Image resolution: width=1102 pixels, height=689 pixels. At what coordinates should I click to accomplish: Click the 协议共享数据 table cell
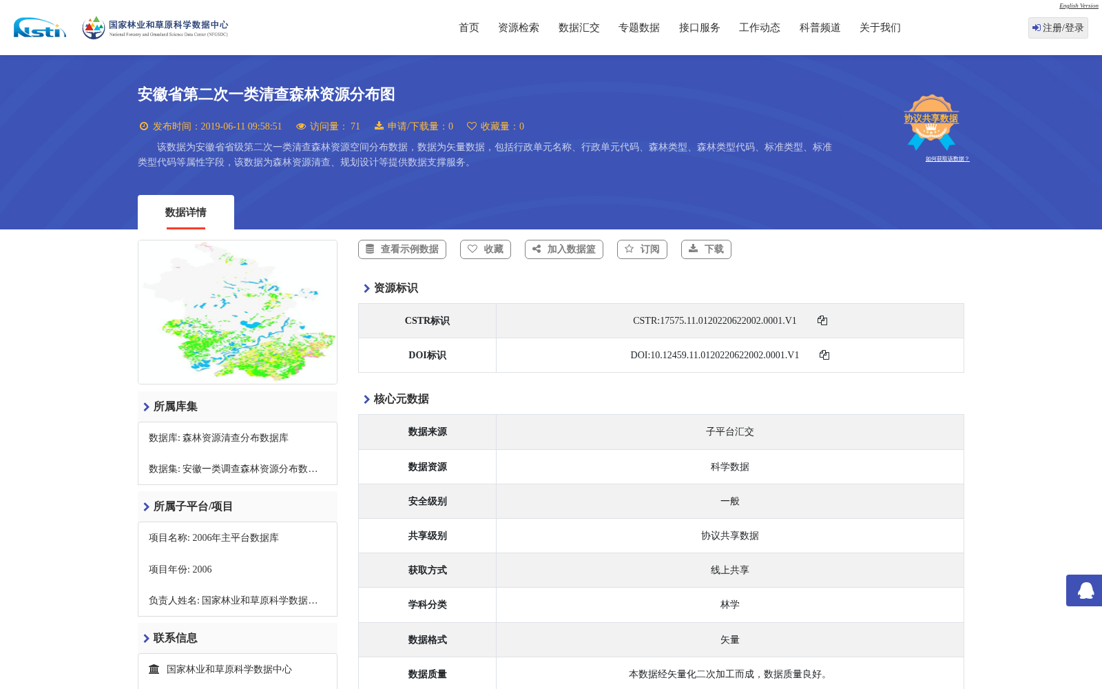(x=730, y=535)
